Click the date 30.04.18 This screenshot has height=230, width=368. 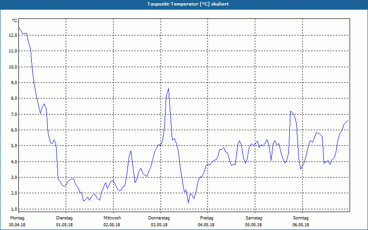(17, 225)
